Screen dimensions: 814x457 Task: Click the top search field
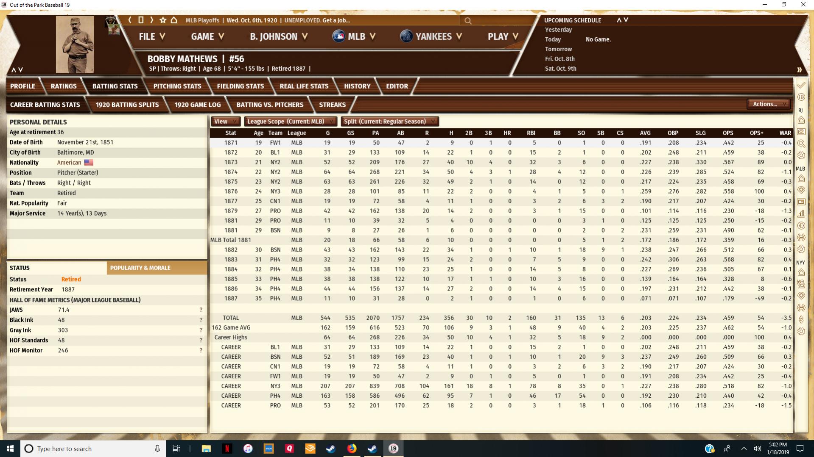pyautogui.click(x=496, y=20)
